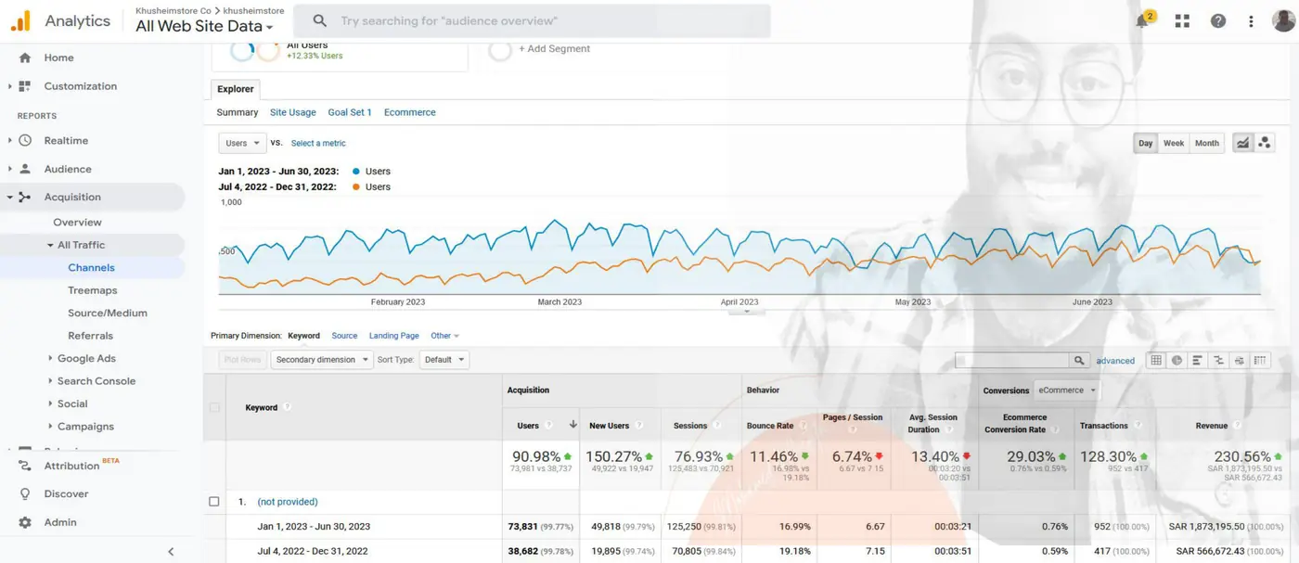Open the Sort Type Default dropdown
This screenshot has width=1299, height=563.
(444, 360)
